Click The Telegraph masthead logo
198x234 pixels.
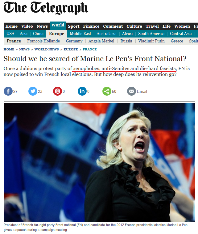(x=46, y=8)
